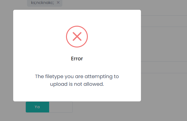This screenshot has height=121, width=187.
Task: Click the red error cross icon
Action: [x=77, y=36]
